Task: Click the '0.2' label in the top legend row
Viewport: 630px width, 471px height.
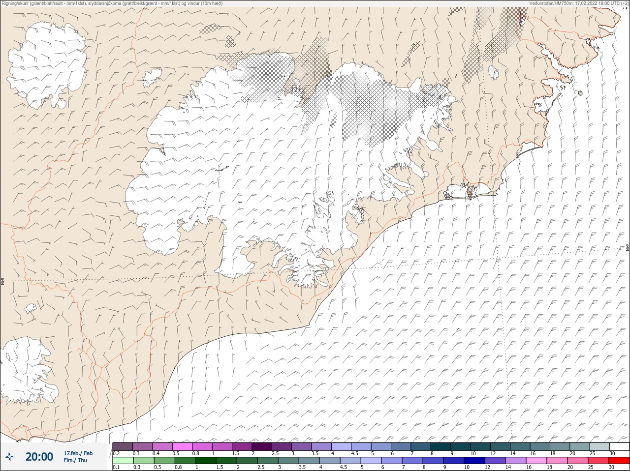Action: click(x=116, y=453)
